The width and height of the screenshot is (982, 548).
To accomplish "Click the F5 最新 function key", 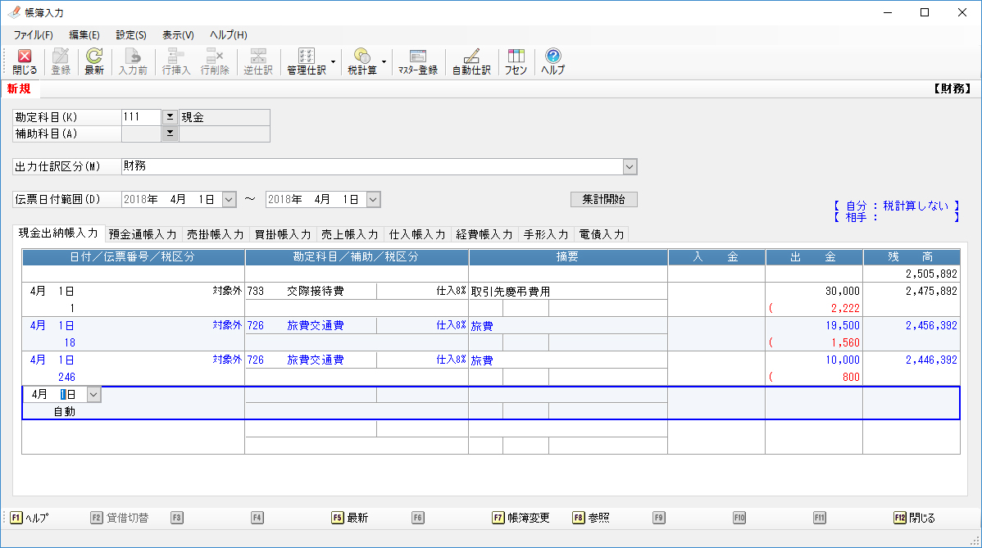I will [x=349, y=518].
